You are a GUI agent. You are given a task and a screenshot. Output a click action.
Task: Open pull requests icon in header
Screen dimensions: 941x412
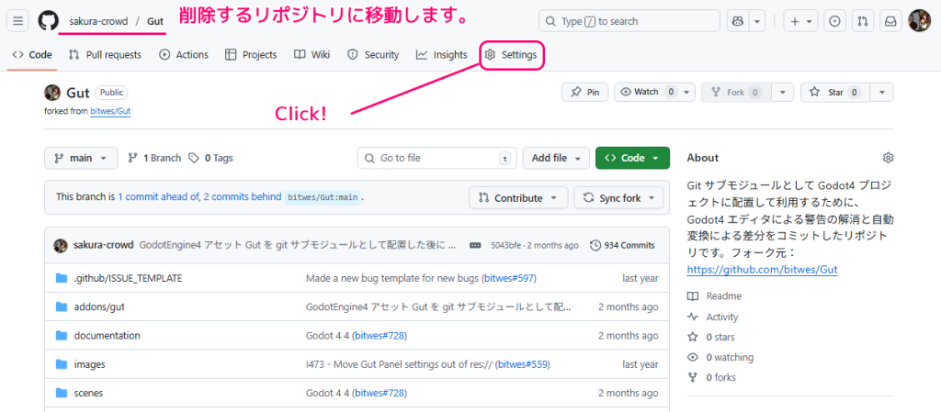[x=862, y=21]
